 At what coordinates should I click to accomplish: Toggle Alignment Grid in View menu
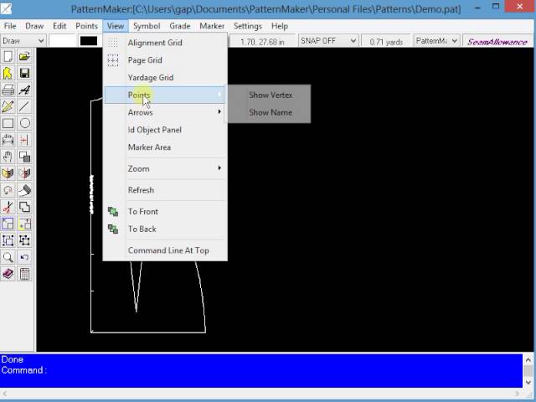(165, 43)
